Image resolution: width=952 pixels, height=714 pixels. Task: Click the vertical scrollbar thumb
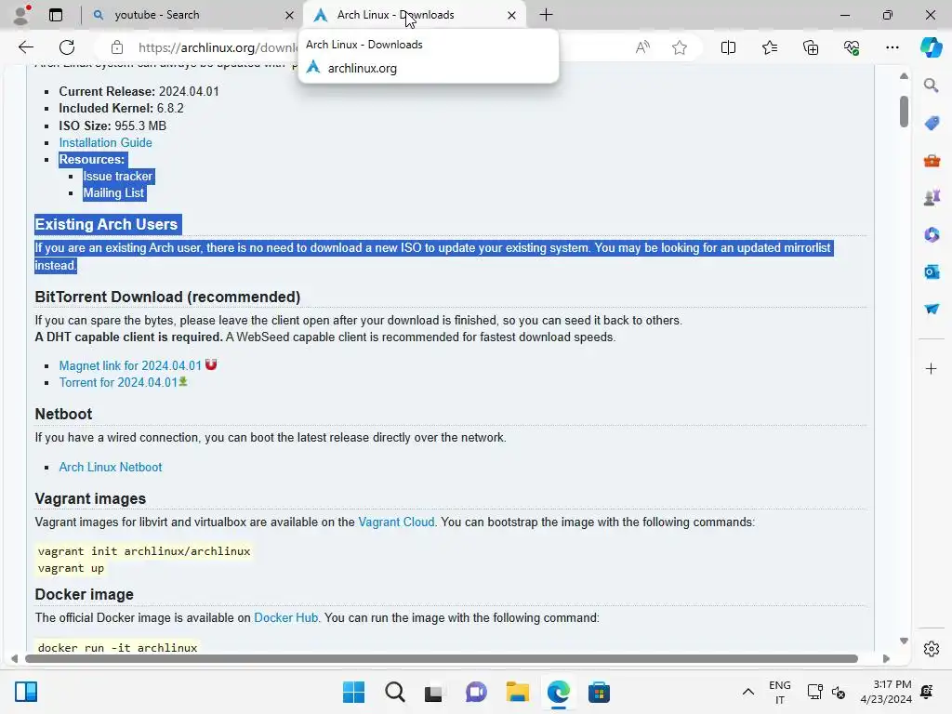(x=904, y=112)
